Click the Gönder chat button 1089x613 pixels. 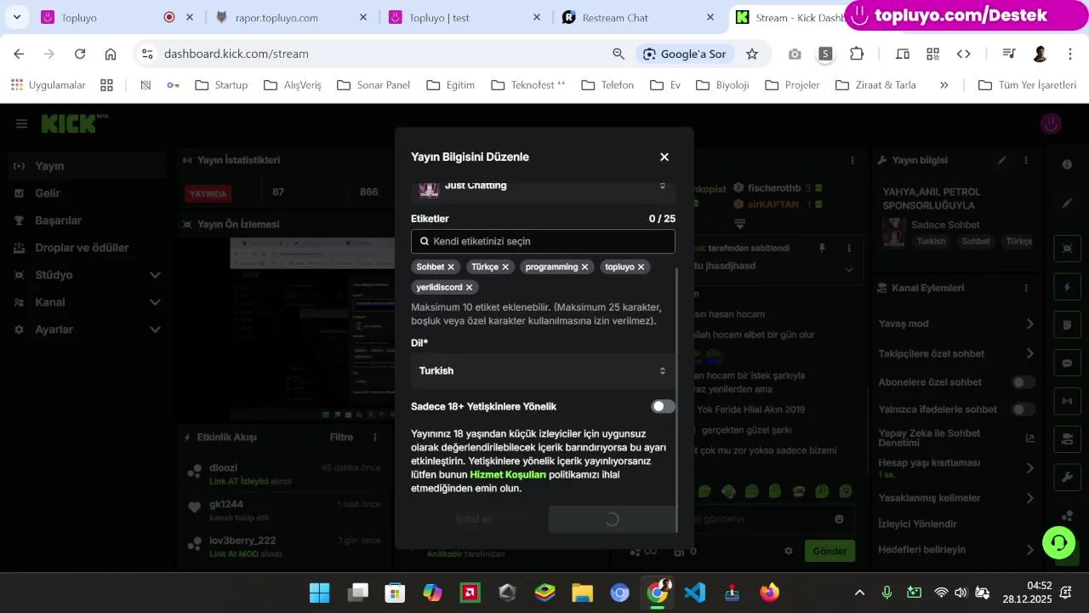(830, 551)
